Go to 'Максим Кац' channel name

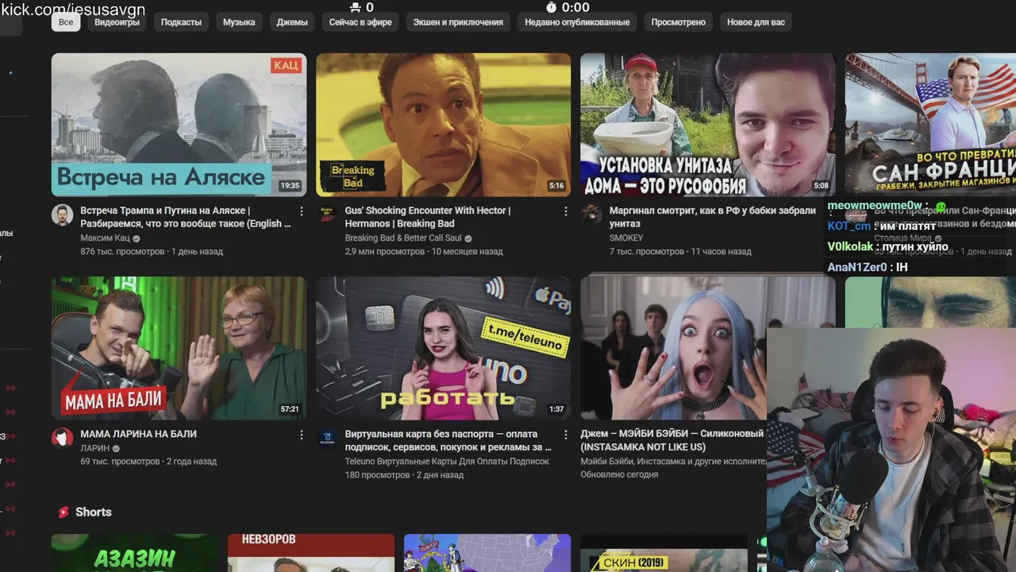click(x=106, y=238)
